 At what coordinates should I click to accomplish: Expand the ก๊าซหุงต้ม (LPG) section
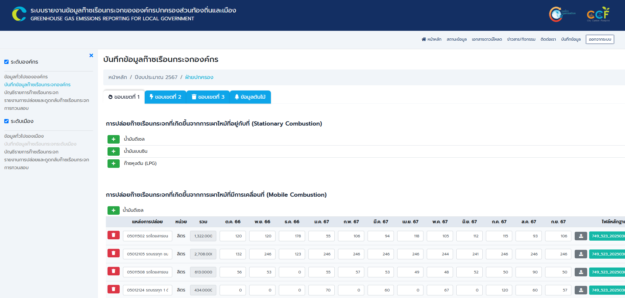coord(113,164)
